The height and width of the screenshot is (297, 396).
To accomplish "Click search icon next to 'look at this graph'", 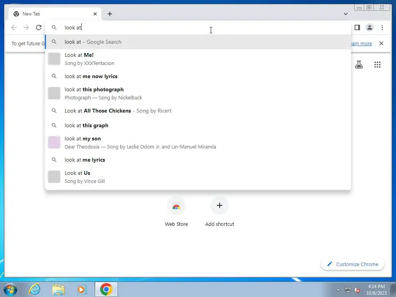I will [54, 125].
